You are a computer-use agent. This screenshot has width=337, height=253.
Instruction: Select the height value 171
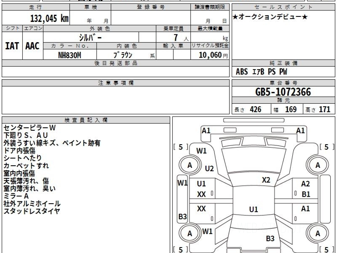tap(324, 109)
